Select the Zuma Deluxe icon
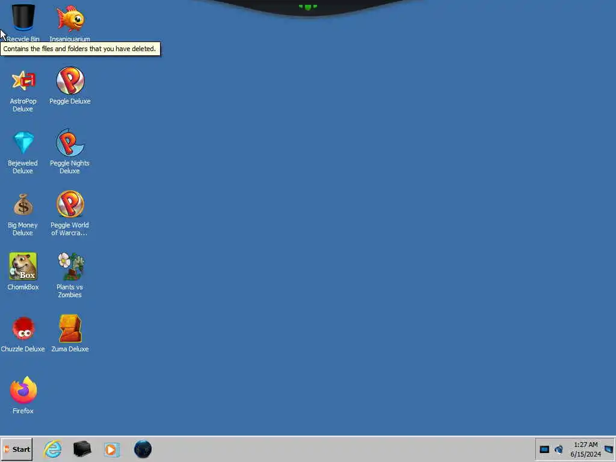616x462 pixels. coord(70,328)
